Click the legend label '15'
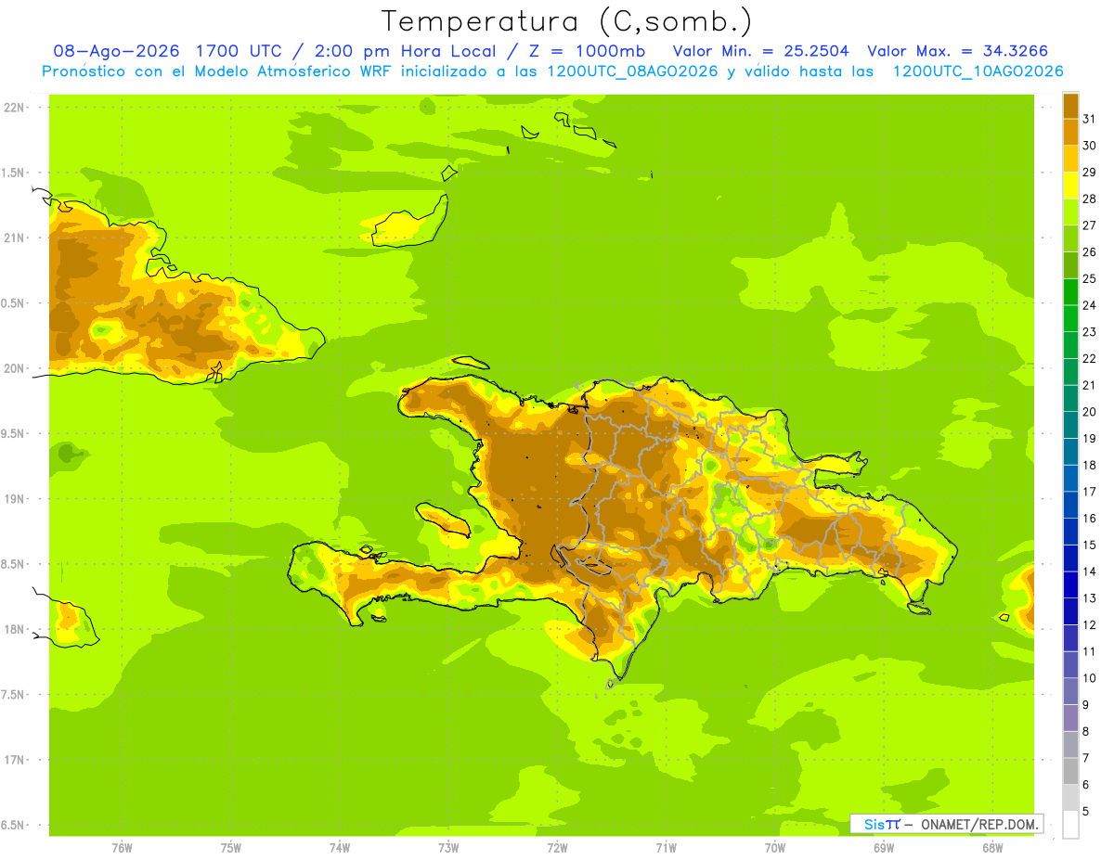The width and height of the screenshot is (1114, 860). (1089, 545)
